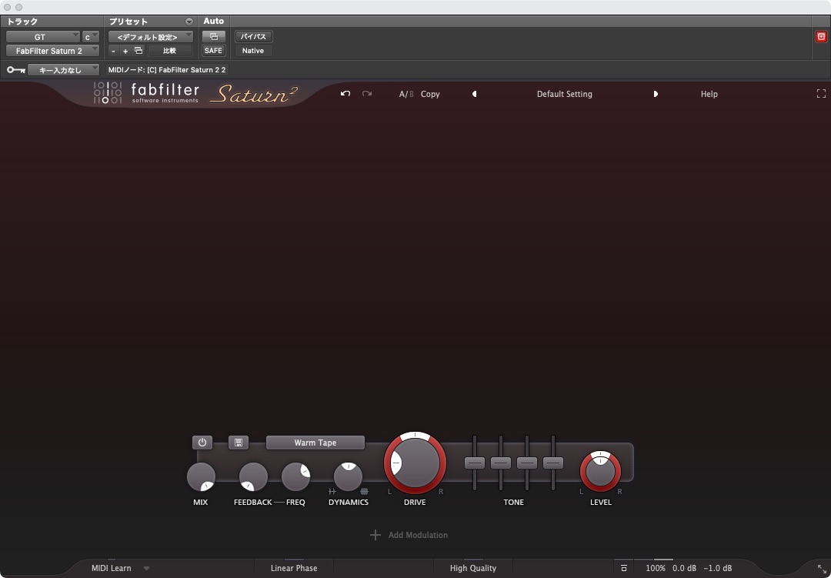This screenshot has width=831, height=578.
Task: Open the プリセット settings menu arrow
Action: (x=189, y=22)
